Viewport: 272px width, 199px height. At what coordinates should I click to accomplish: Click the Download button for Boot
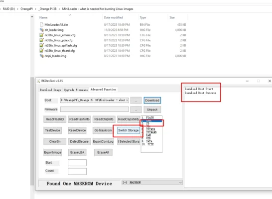152,100
